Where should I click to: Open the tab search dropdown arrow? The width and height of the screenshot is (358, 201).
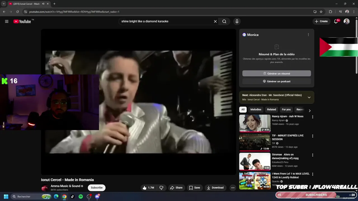tap(4, 4)
